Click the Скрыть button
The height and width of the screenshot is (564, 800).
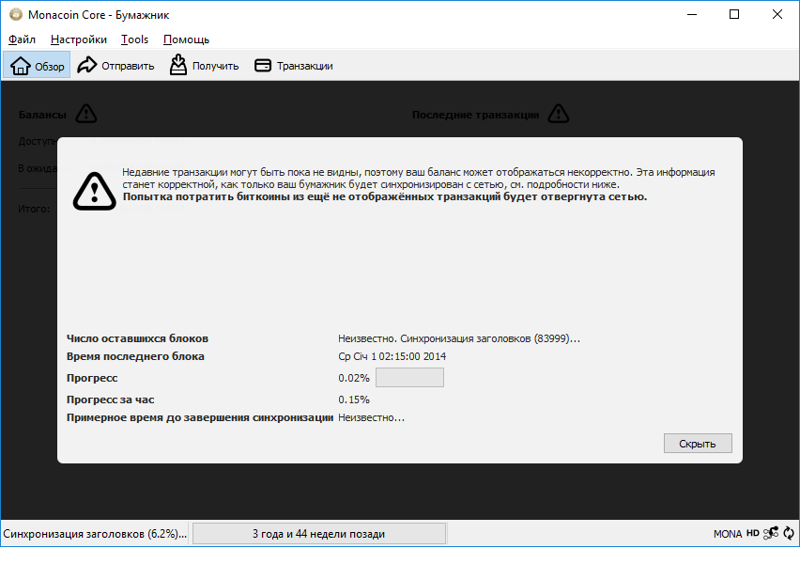[x=698, y=444]
